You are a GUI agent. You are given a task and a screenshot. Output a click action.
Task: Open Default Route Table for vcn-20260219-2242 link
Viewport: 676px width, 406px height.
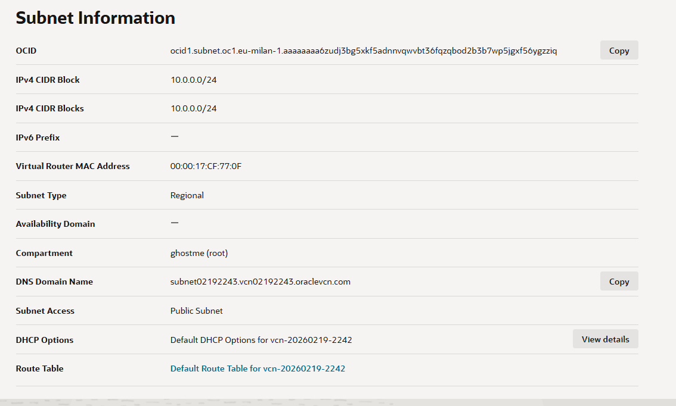[x=258, y=368]
